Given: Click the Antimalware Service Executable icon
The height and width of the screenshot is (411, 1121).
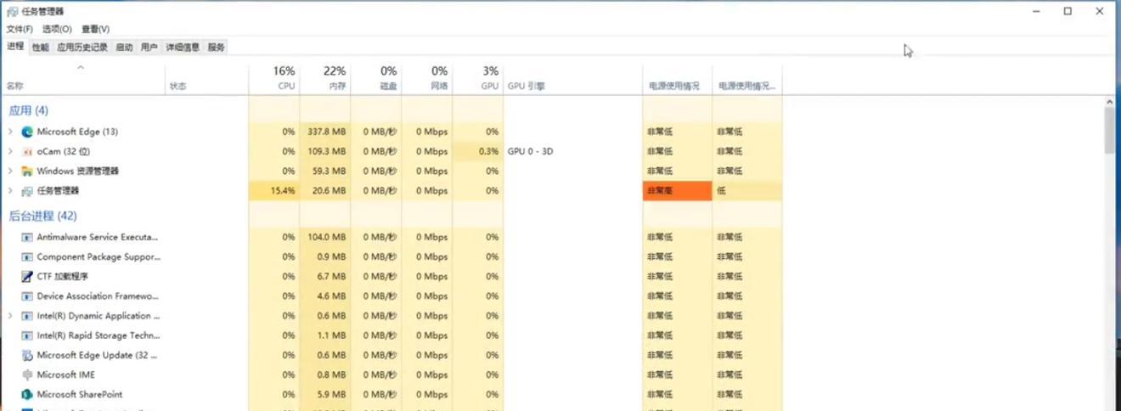Looking at the screenshot, I should tap(27, 237).
